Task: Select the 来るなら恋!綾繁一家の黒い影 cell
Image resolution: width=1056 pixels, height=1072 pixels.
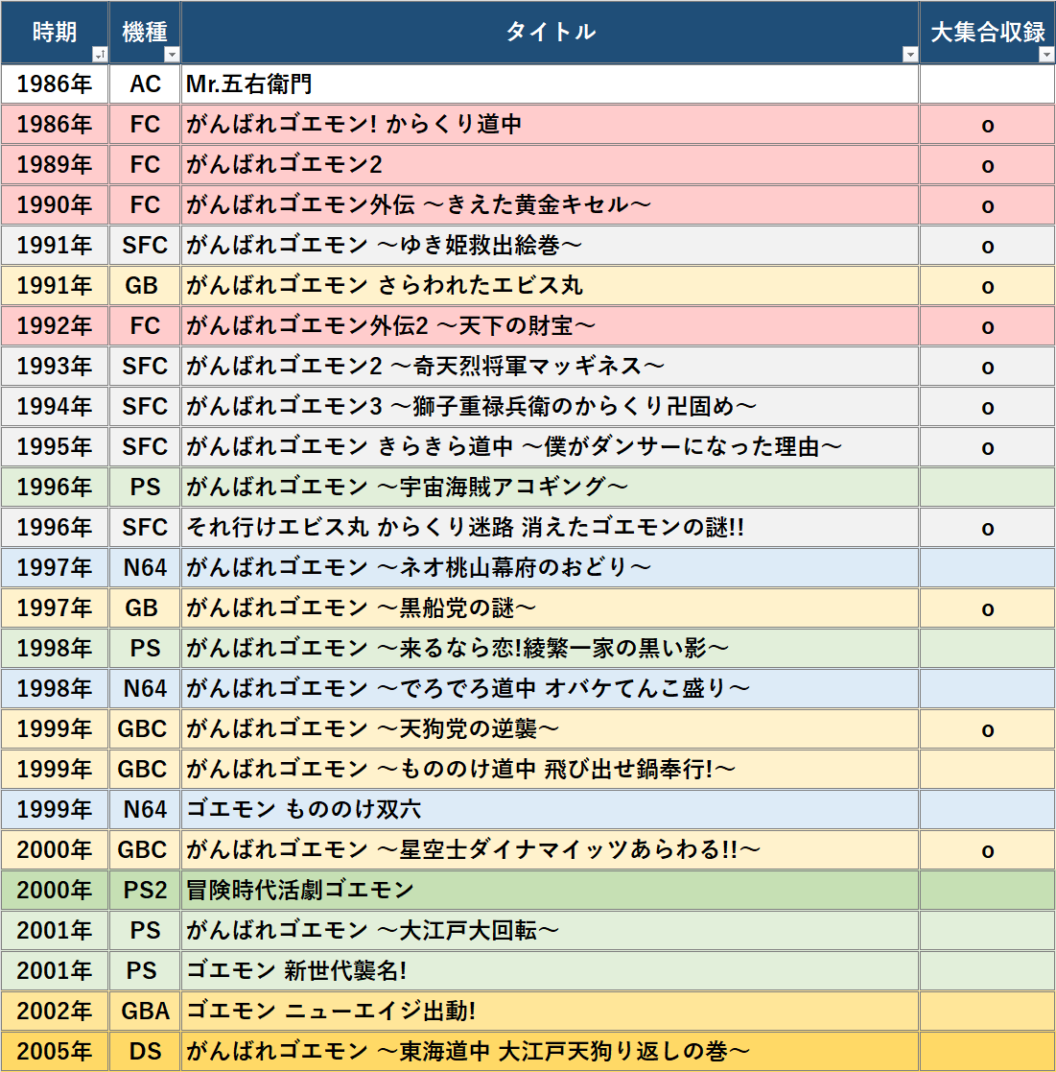Action: (x=550, y=649)
